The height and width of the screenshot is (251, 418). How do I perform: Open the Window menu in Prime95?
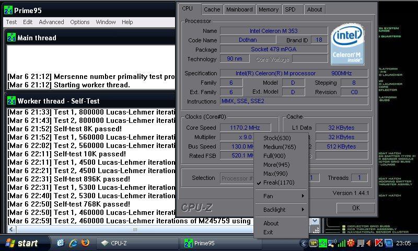[106, 22]
